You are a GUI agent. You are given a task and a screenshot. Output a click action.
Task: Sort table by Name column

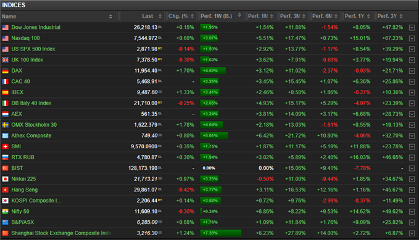click(x=110, y=17)
